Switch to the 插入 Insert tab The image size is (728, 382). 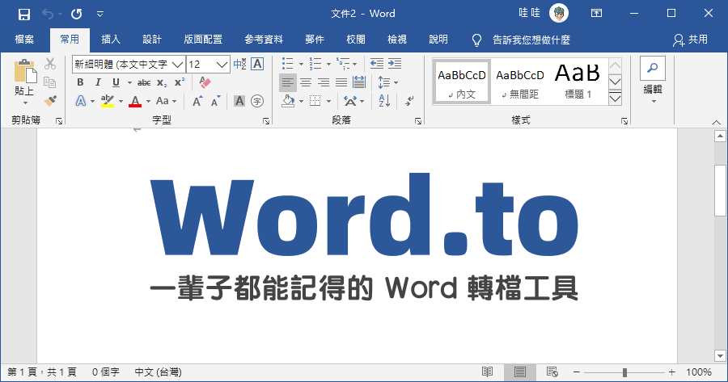click(111, 40)
